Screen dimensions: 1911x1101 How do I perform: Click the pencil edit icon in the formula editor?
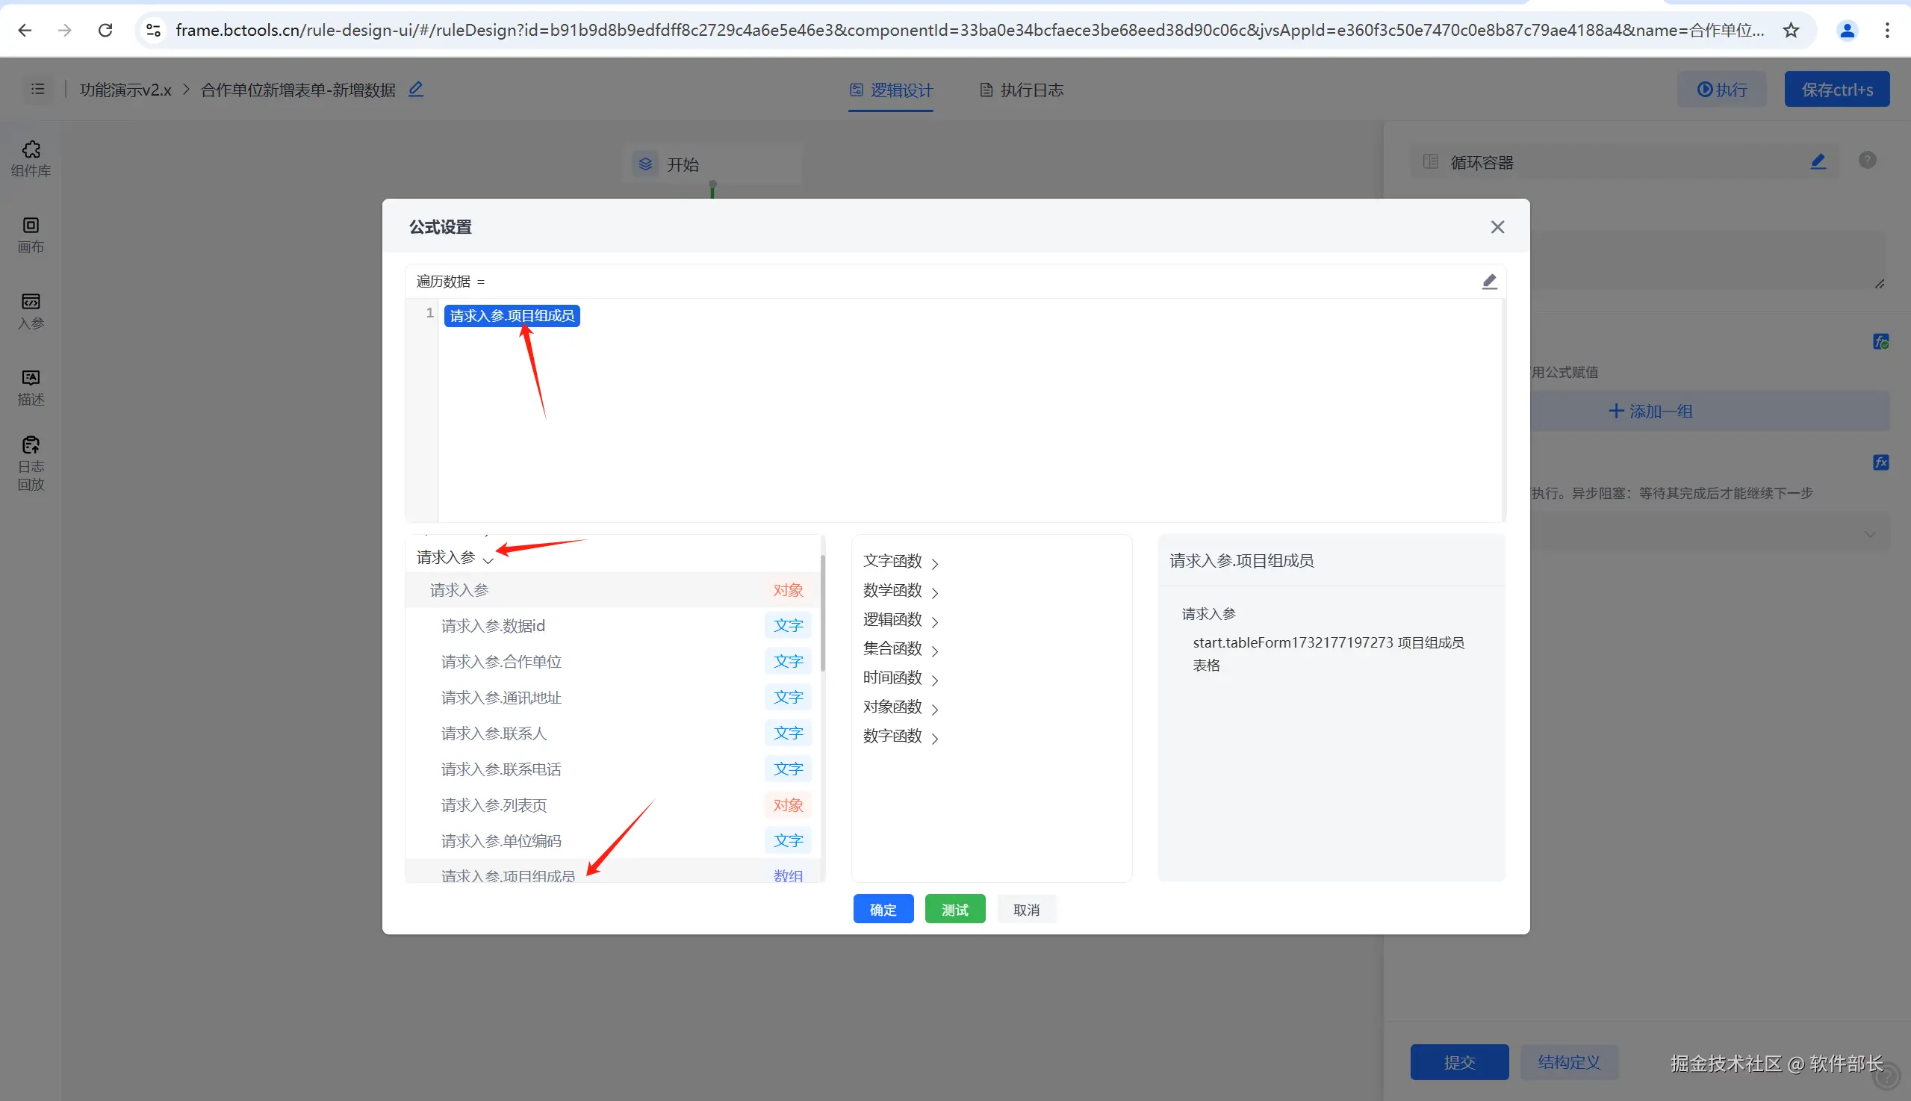[1488, 282]
